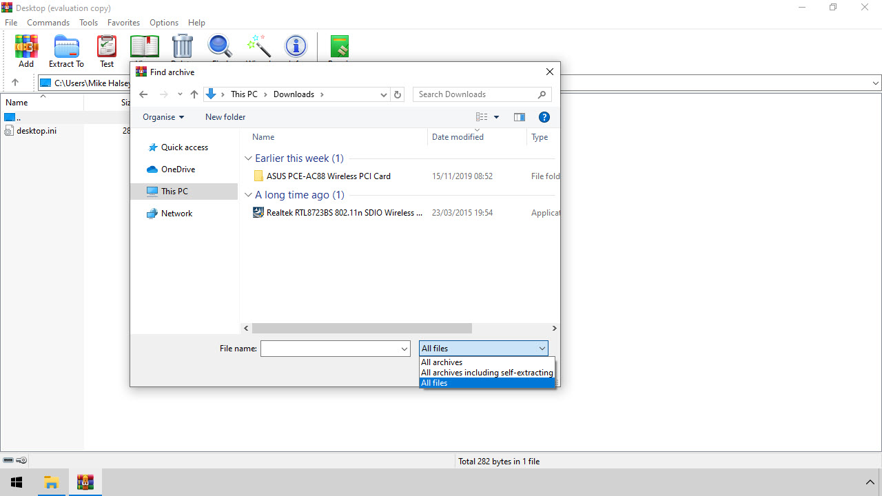The width and height of the screenshot is (882, 496).
Task: Click the All files type combo box
Action: (x=484, y=349)
